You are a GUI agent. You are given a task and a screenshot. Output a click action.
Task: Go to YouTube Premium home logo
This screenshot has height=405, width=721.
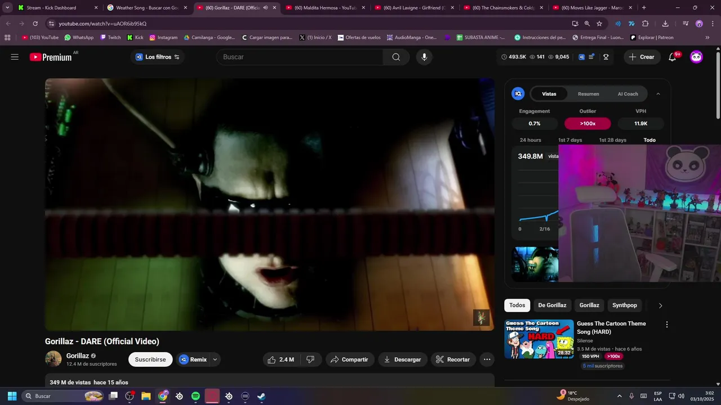pos(51,57)
